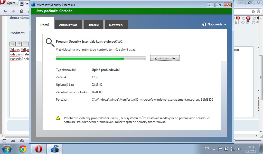Toggle italic formatting i button in Opera
The height and width of the screenshot is (154, 263).
(x=19, y=44)
